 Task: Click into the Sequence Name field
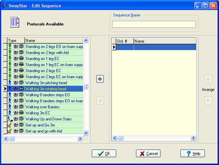154,24
